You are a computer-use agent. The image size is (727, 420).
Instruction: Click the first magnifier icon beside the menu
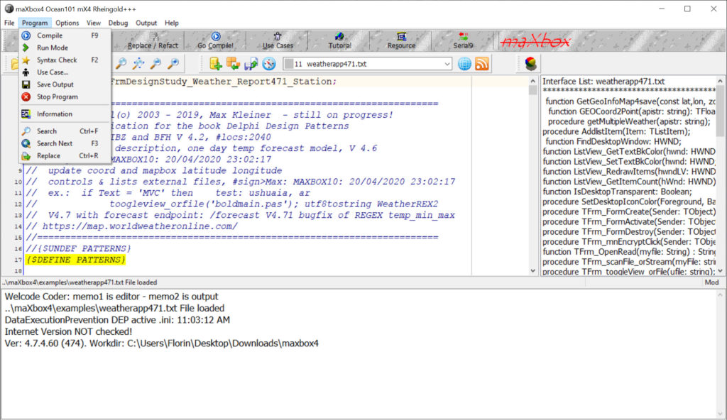[x=121, y=64]
